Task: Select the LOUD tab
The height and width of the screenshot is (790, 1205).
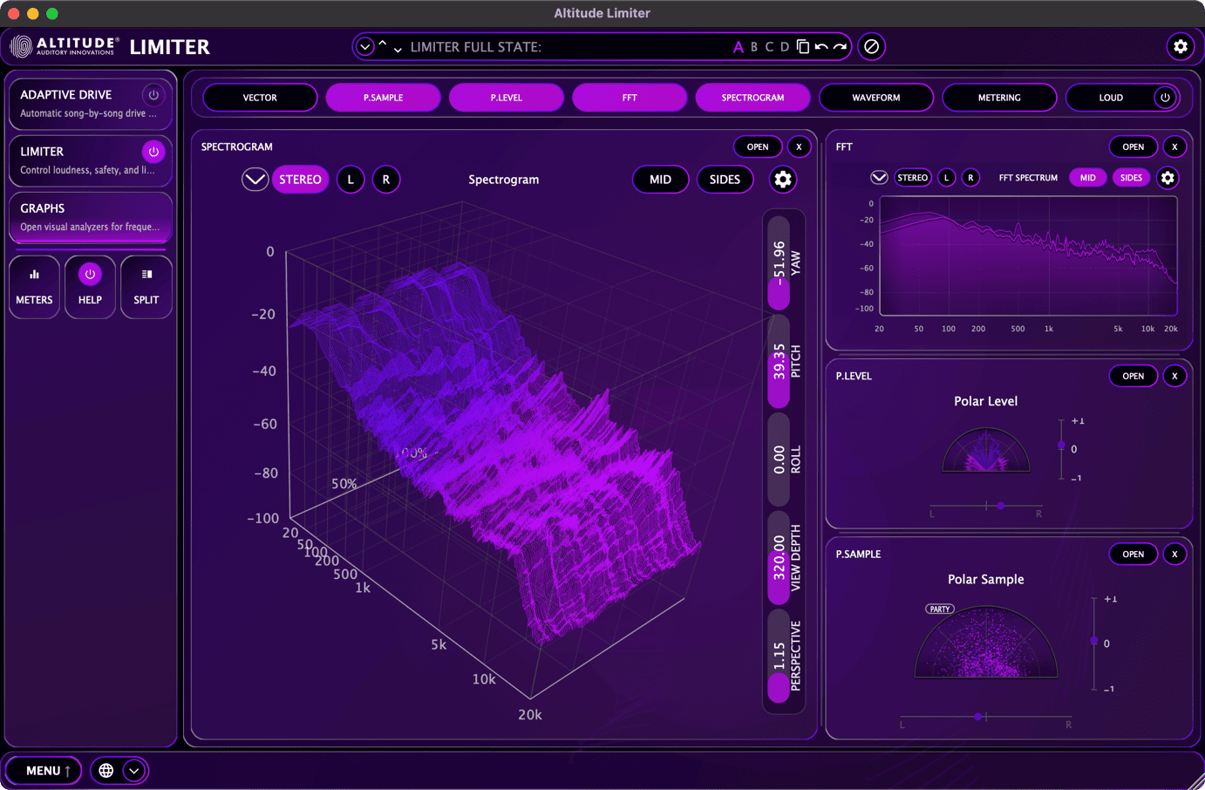Action: click(1111, 98)
